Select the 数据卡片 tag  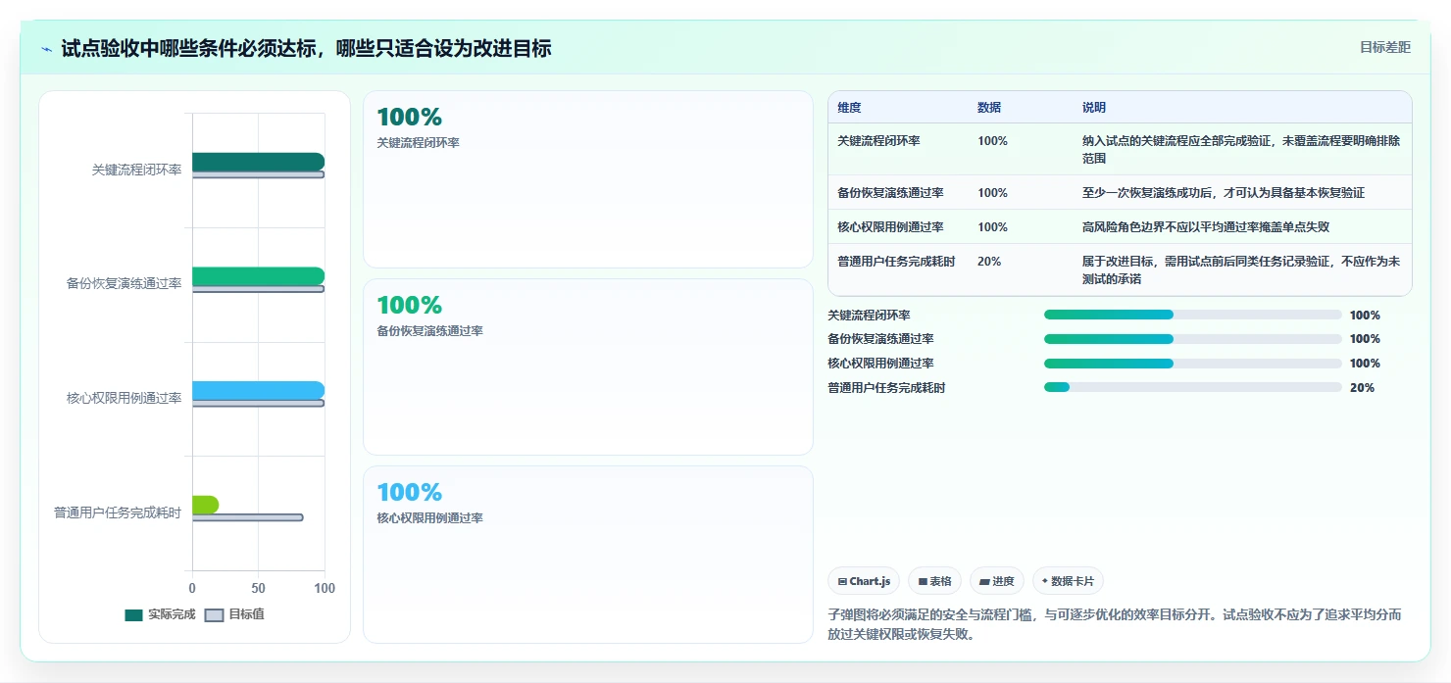[1068, 581]
